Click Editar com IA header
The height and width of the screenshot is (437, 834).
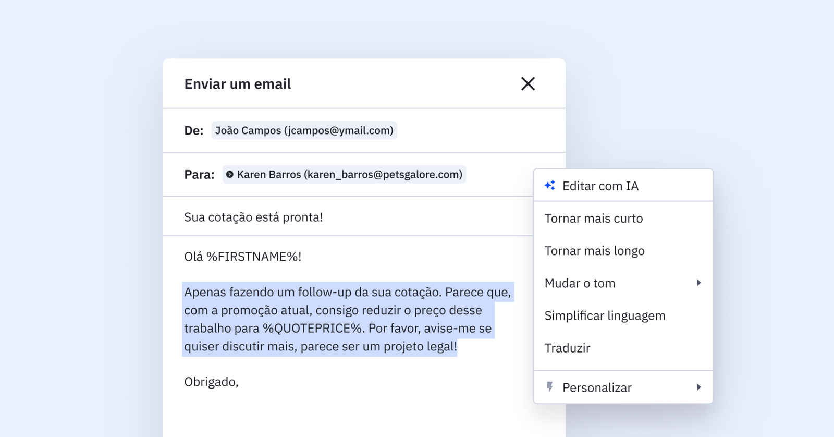point(600,186)
